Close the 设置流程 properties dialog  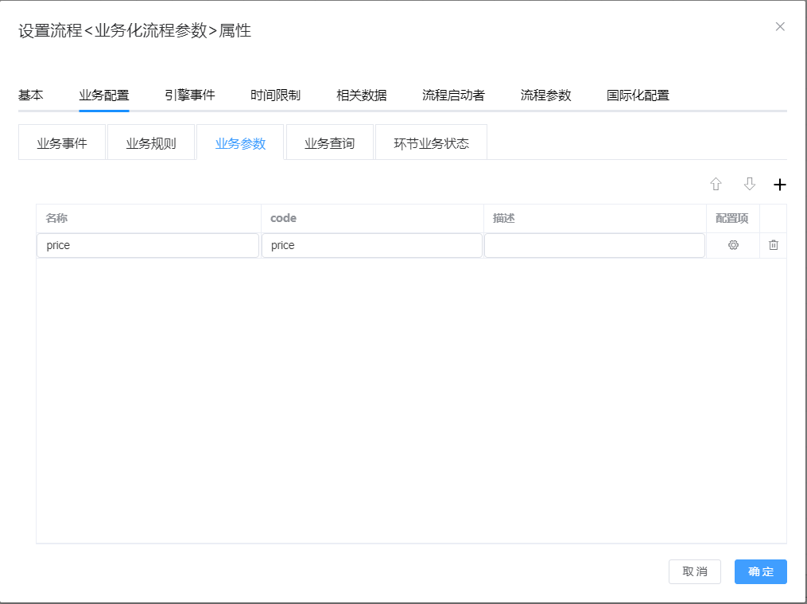[780, 26]
